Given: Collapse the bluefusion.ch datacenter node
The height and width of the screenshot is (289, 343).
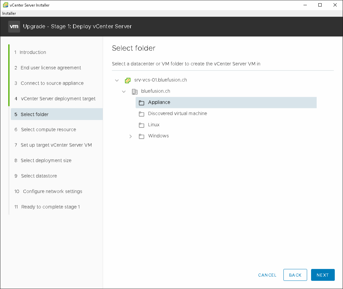Looking at the screenshot, I should (124, 92).
